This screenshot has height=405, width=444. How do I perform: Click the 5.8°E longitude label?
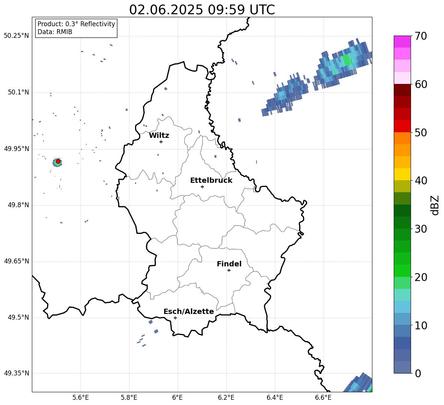(x=129, y=398)
